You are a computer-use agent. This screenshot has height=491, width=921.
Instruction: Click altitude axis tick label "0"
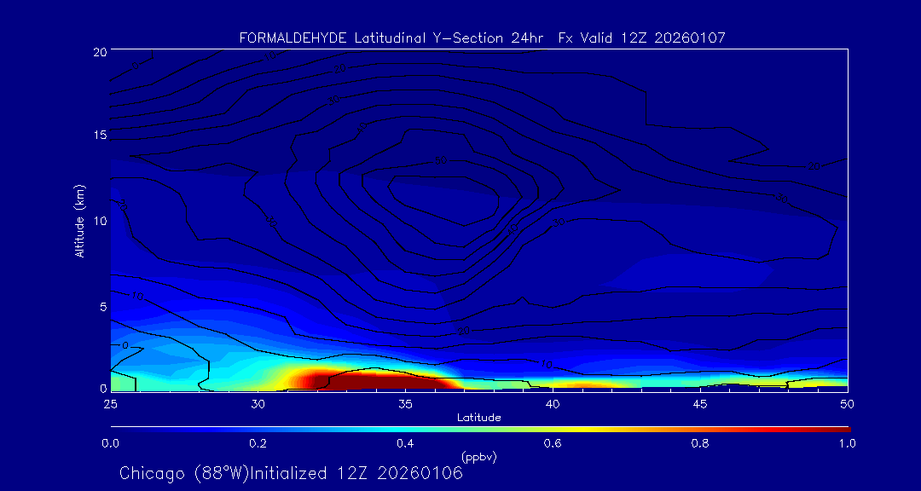(103, 388)
